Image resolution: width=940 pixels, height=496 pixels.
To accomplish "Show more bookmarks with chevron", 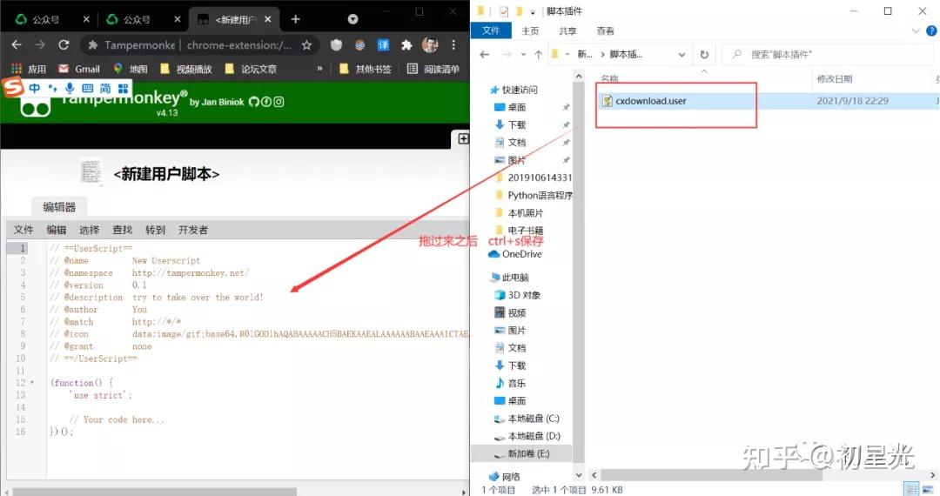I will point(319,69).
